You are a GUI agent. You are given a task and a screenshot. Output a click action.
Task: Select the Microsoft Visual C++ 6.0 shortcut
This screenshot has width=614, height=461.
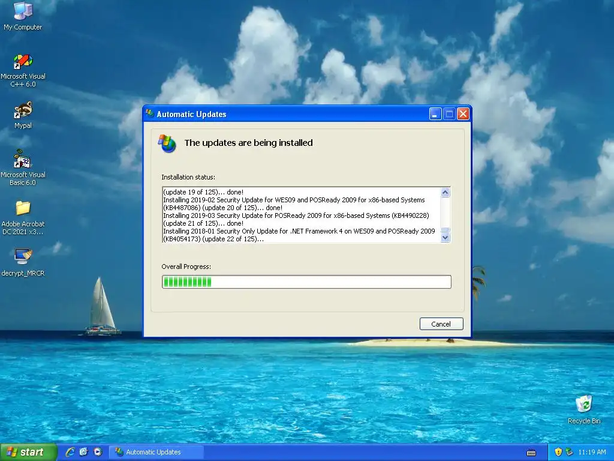(23, 71)
